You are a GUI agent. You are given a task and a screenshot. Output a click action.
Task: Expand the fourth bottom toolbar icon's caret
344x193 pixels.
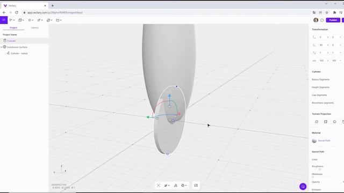pyautogui.click(x=186, y=185)
